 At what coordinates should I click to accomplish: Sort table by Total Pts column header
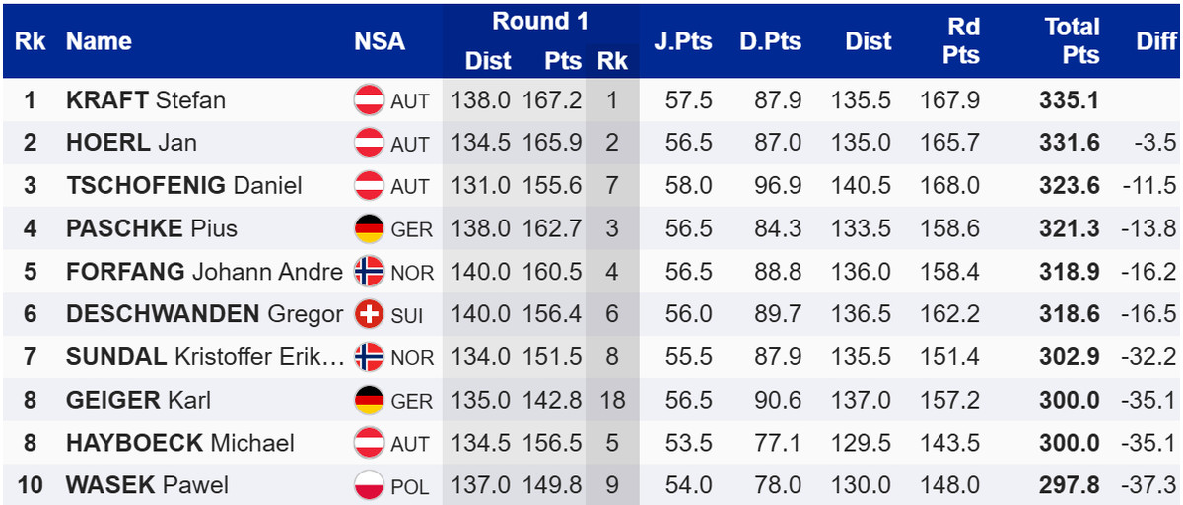[1072, 41]
